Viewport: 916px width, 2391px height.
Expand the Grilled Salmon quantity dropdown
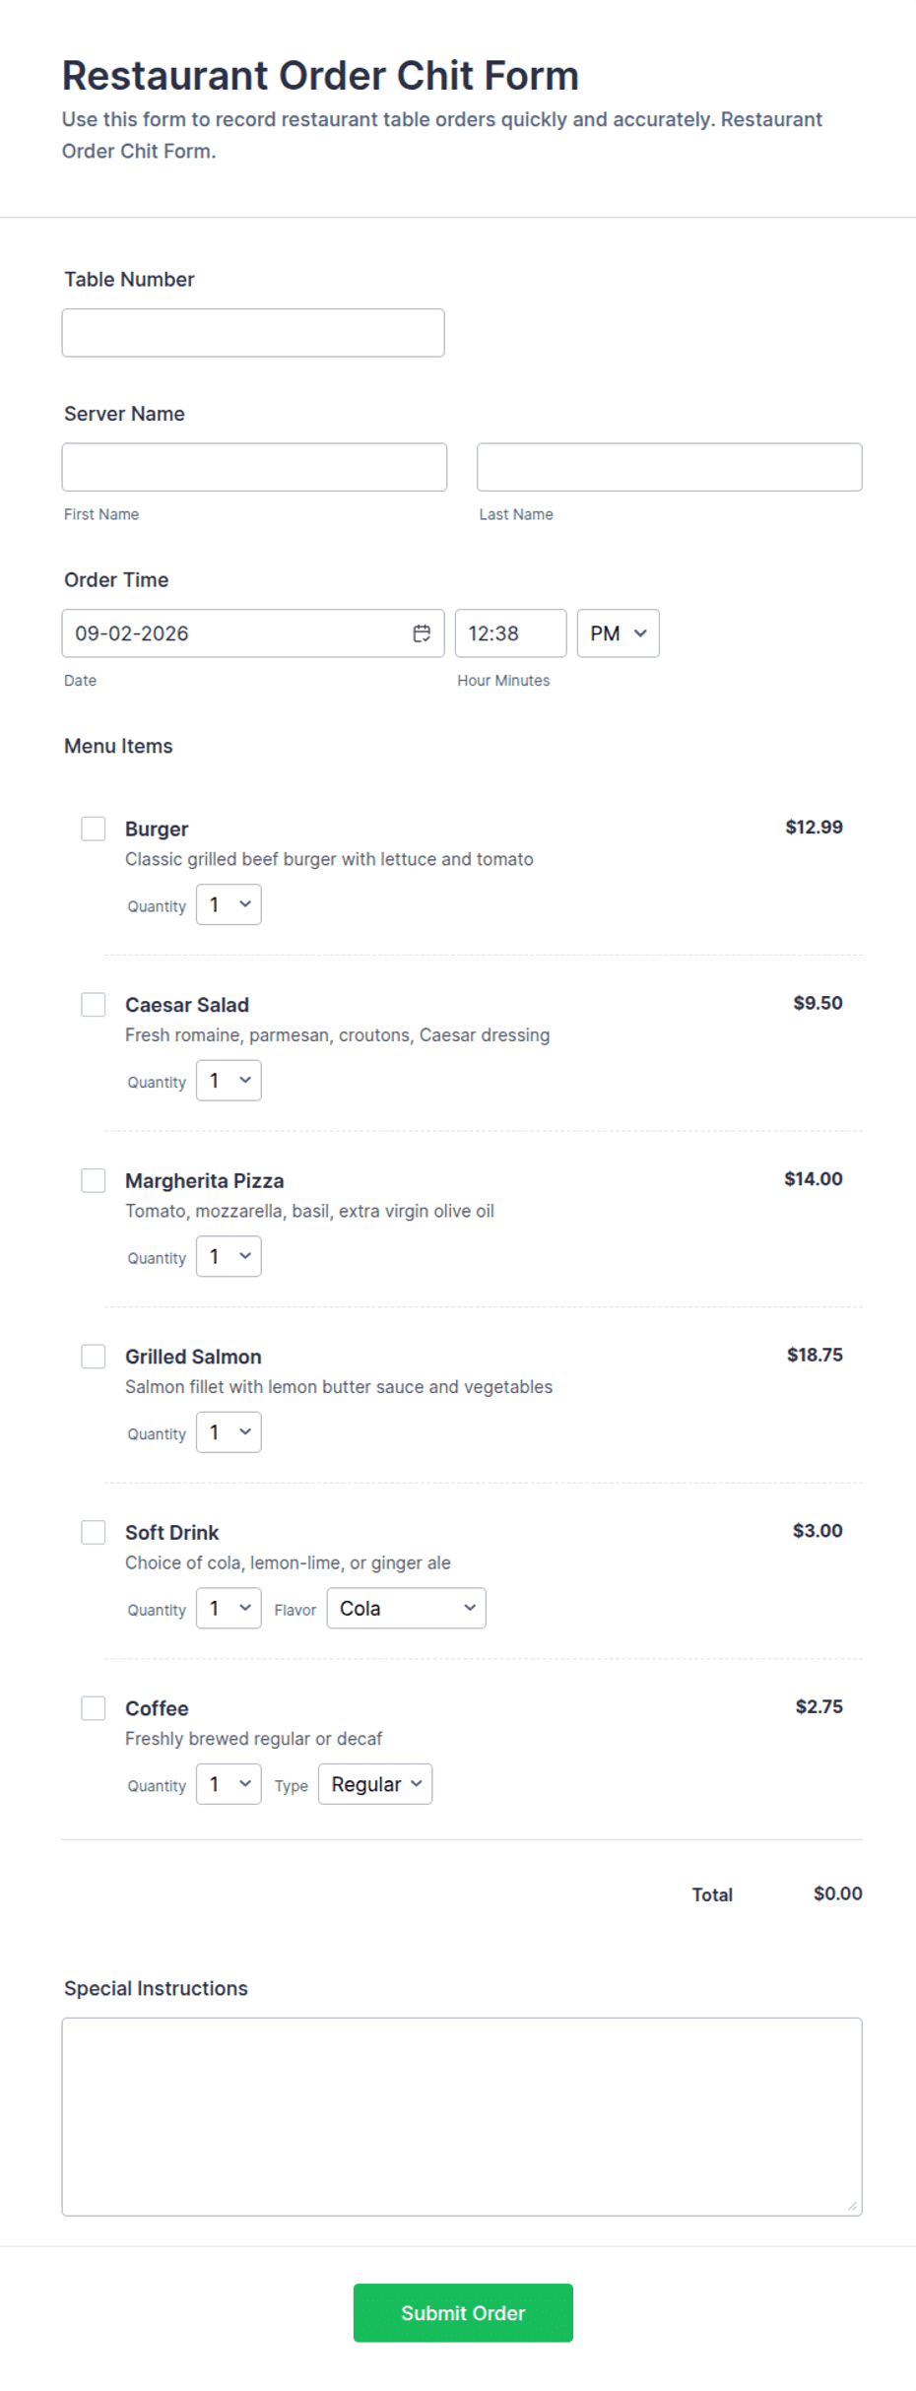(229, 1432)
